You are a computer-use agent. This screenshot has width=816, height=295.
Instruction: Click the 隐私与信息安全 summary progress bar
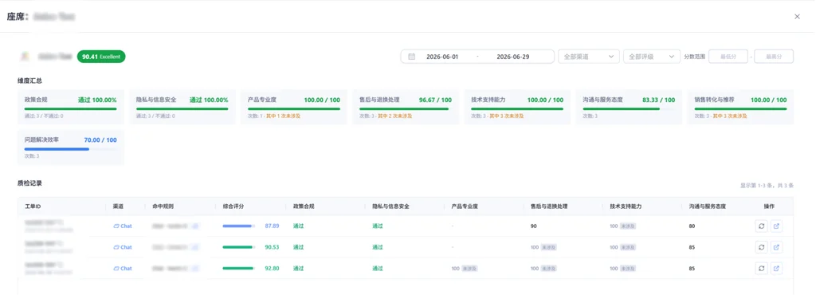point(182,108)
